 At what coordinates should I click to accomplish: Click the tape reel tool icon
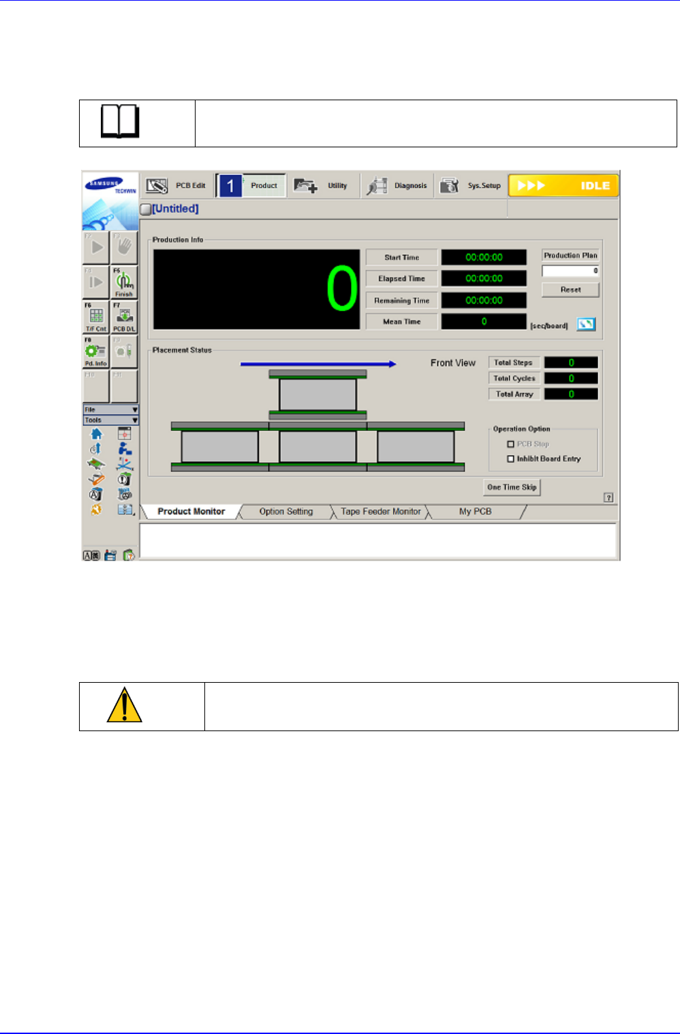[125, 494]
